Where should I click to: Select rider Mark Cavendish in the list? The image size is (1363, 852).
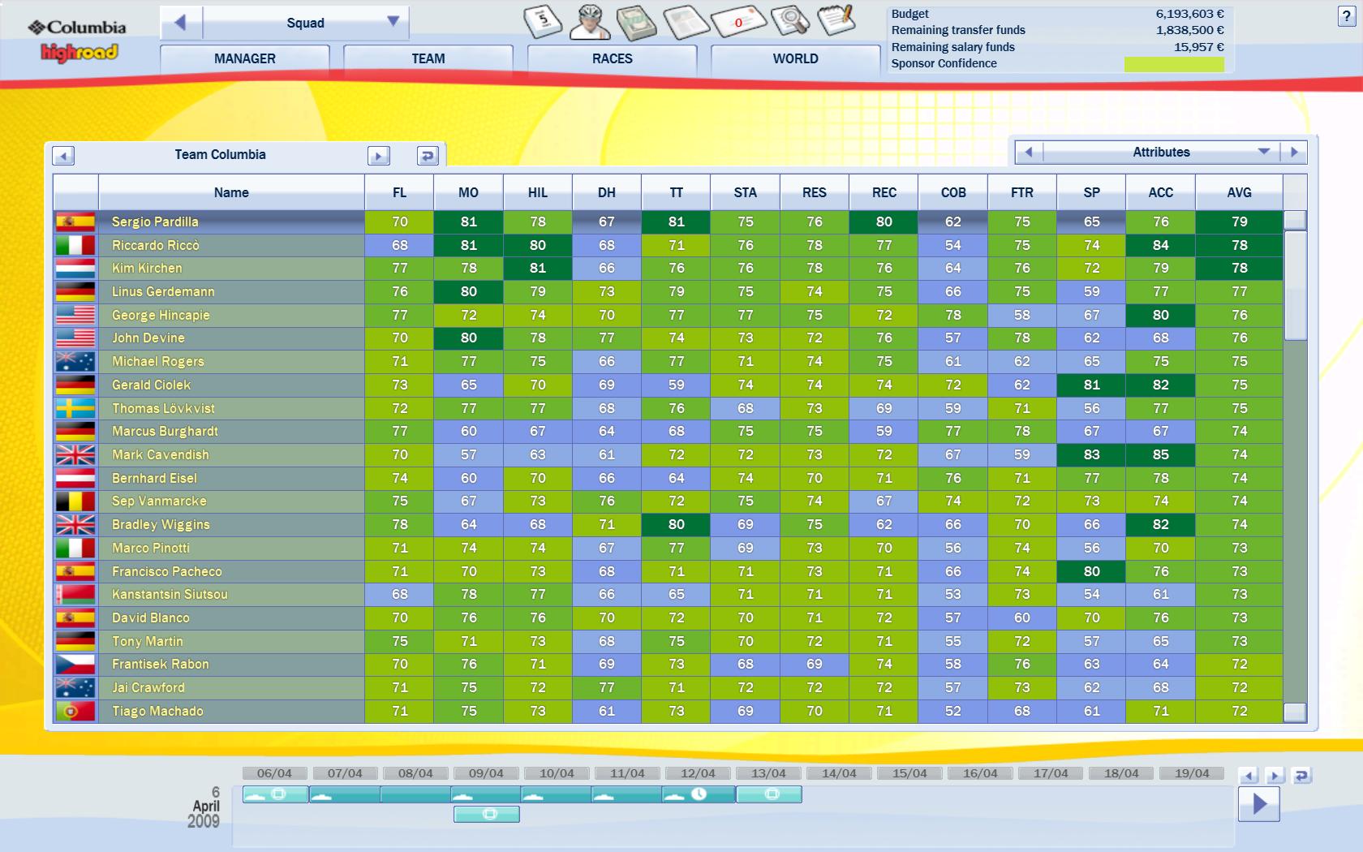click(x=161, y=454)
